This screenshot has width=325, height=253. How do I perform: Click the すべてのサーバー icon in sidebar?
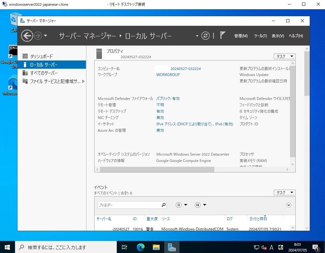pyautogui.click(x=25, y=73)
